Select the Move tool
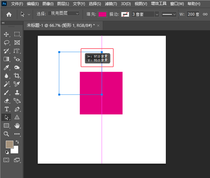Screen dimensions: 210x178 click(6, 34)
